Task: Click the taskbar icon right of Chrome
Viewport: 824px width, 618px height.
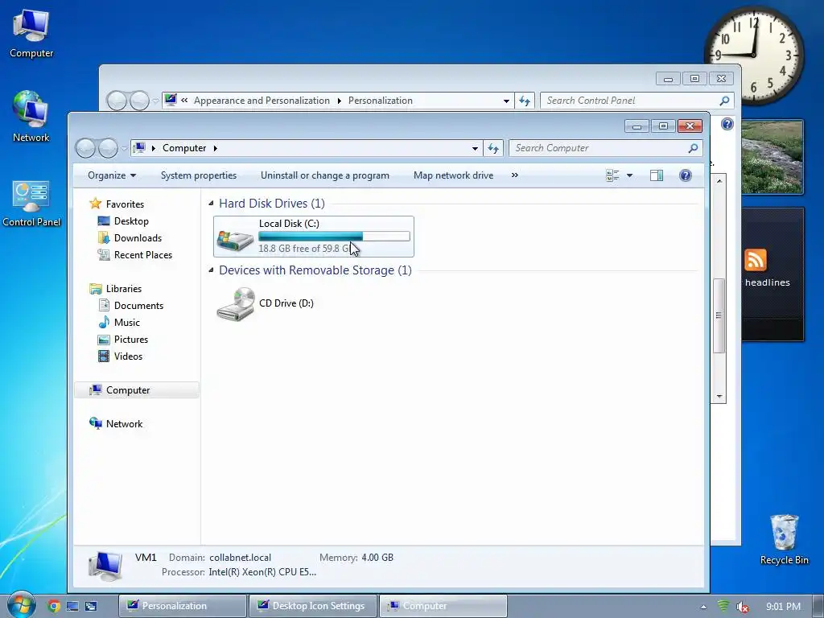Action: [x=72, y=607]
